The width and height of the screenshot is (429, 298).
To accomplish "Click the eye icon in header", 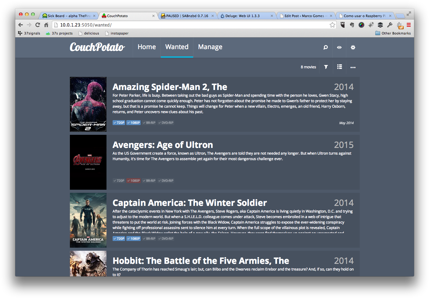I will coord(339,47).
